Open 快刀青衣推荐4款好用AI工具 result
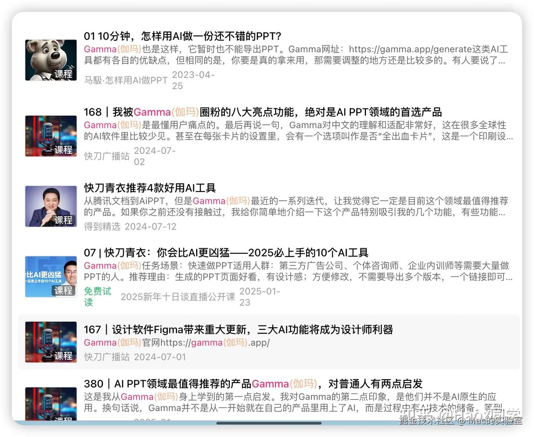Screen dimensions: 534x437 point(150,188)
